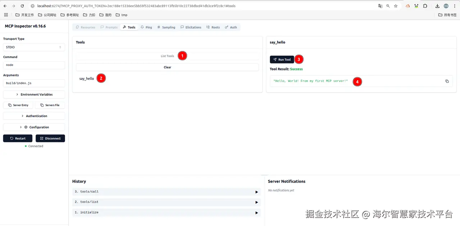Image resolution: width=460 pixels, height=226 pixels.
Task: Open the 我的 bookmark folder
Action: point(106,15)
